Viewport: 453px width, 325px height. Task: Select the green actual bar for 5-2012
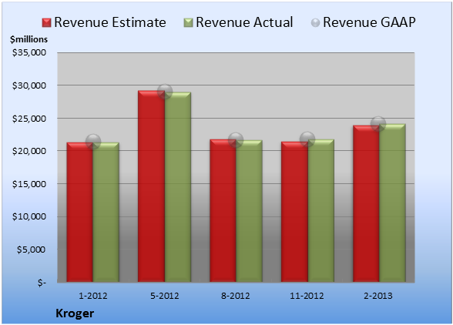coord(178,187)
